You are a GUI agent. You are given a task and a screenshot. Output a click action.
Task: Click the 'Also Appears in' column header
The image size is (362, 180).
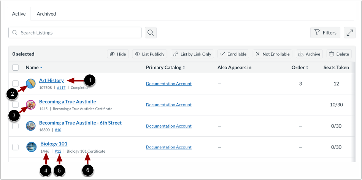tap(234, 68)
